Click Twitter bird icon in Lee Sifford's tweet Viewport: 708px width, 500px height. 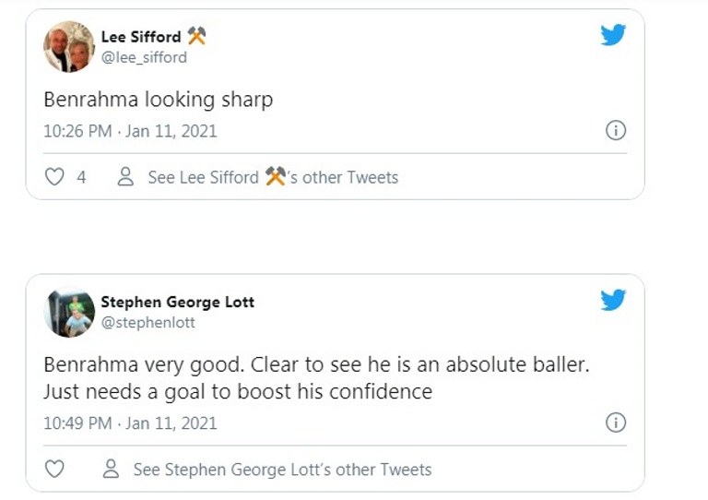coord(613,36)
